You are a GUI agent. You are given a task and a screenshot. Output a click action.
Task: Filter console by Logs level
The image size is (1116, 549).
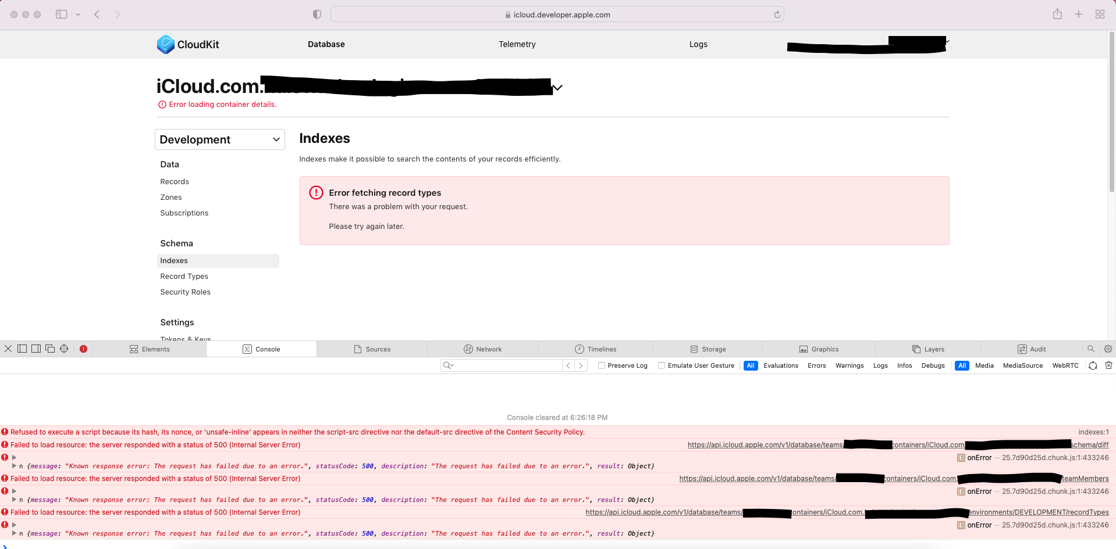coord(880,365)
